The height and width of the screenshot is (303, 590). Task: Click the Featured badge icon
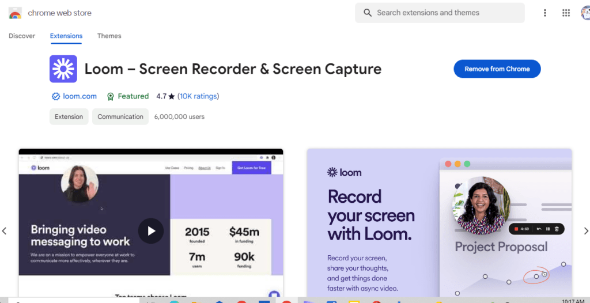coord(110,97)
